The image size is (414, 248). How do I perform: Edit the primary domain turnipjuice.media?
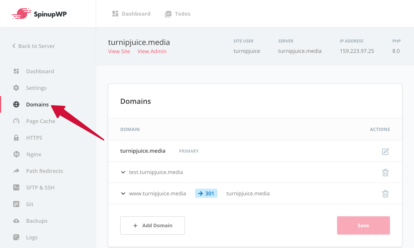(x=385, y=151)
